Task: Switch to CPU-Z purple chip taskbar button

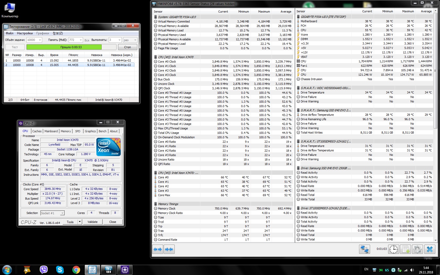Action: coord(125,269)
